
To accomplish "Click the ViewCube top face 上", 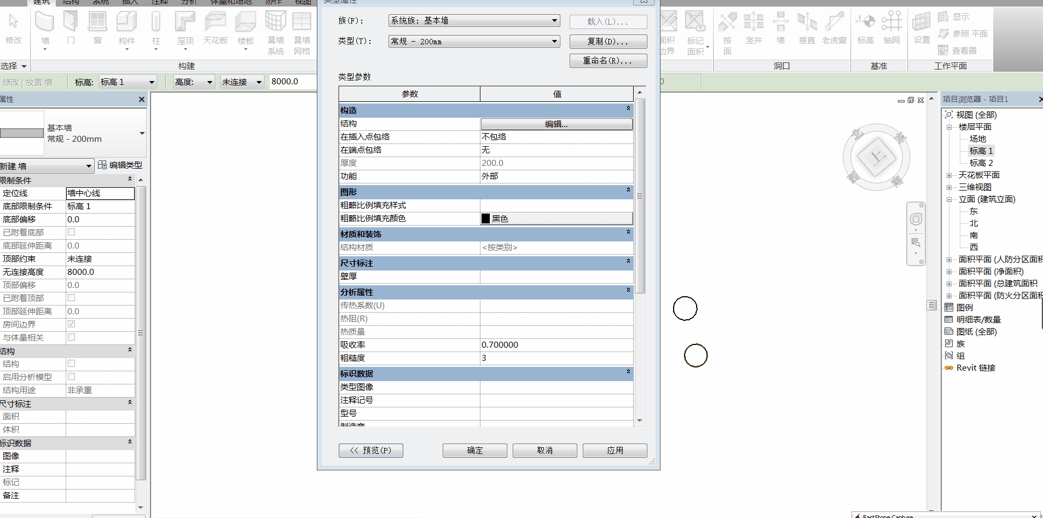I will pyautogui.click(x=877, y=158).
